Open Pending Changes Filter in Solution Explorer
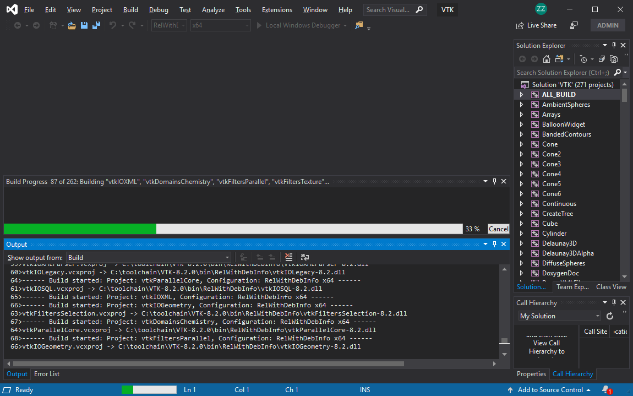 coord(583,59)
